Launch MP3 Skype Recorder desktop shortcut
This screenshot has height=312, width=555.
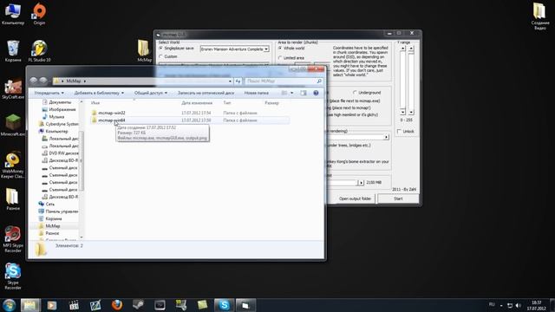coord(13,239)
